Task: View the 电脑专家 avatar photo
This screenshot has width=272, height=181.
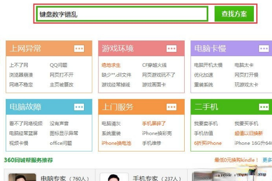Action: click(x=22, y=177)
